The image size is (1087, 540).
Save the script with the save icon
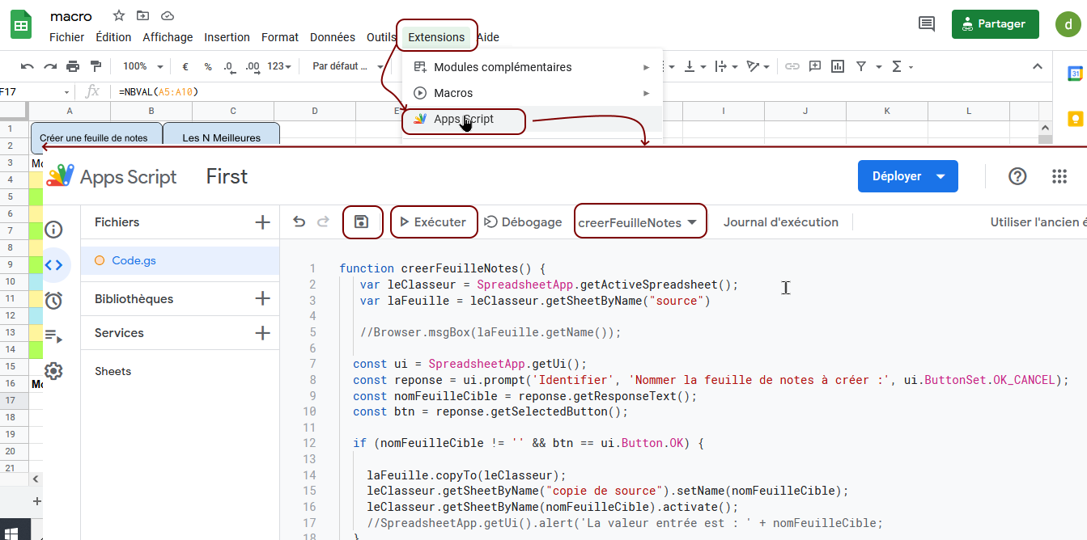click(x=363, y=221)
